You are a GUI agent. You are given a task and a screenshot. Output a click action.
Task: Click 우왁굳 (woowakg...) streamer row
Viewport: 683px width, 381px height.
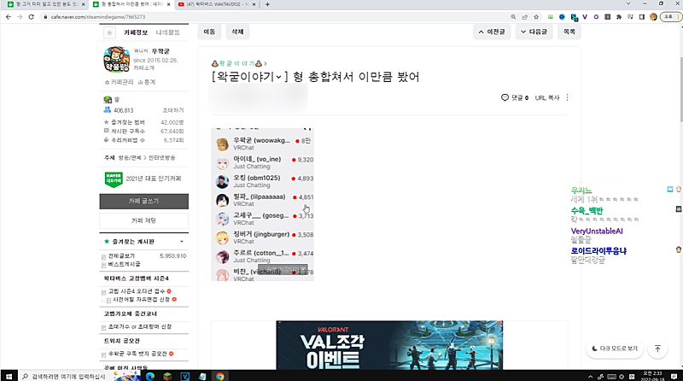263,144
